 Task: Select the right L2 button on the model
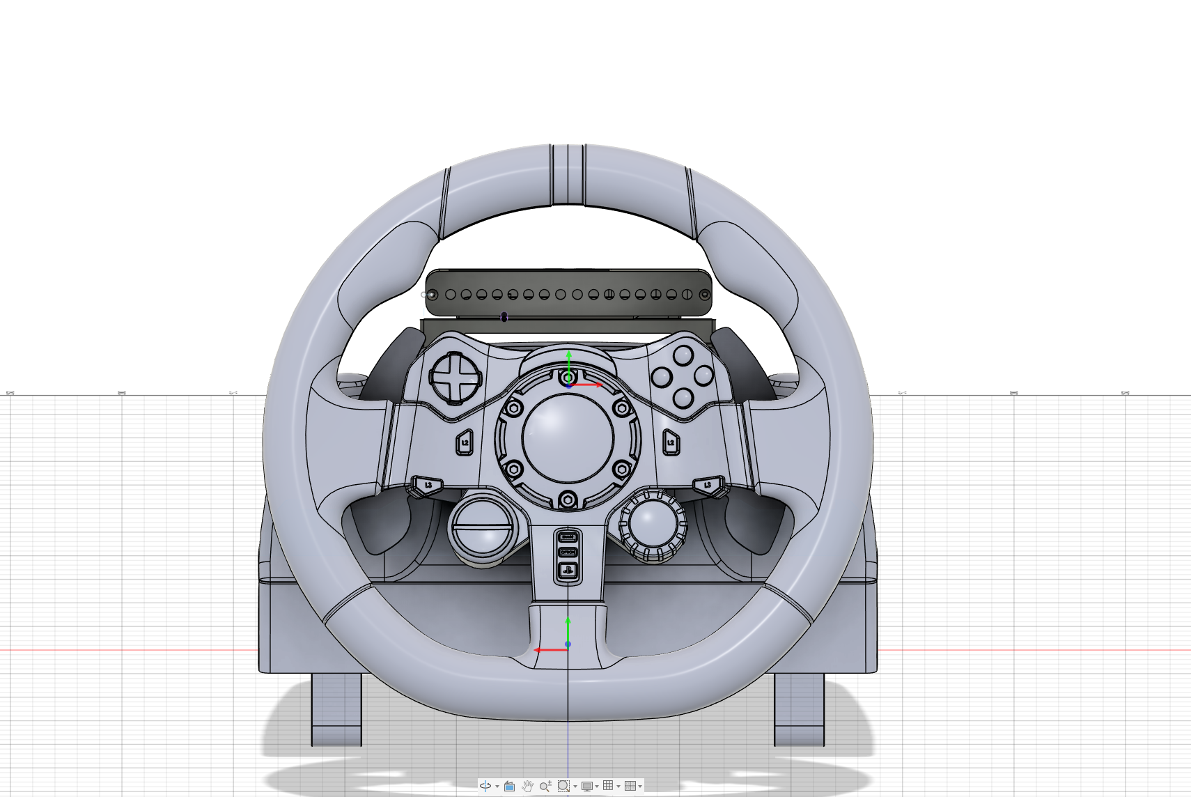coord(671,442)
